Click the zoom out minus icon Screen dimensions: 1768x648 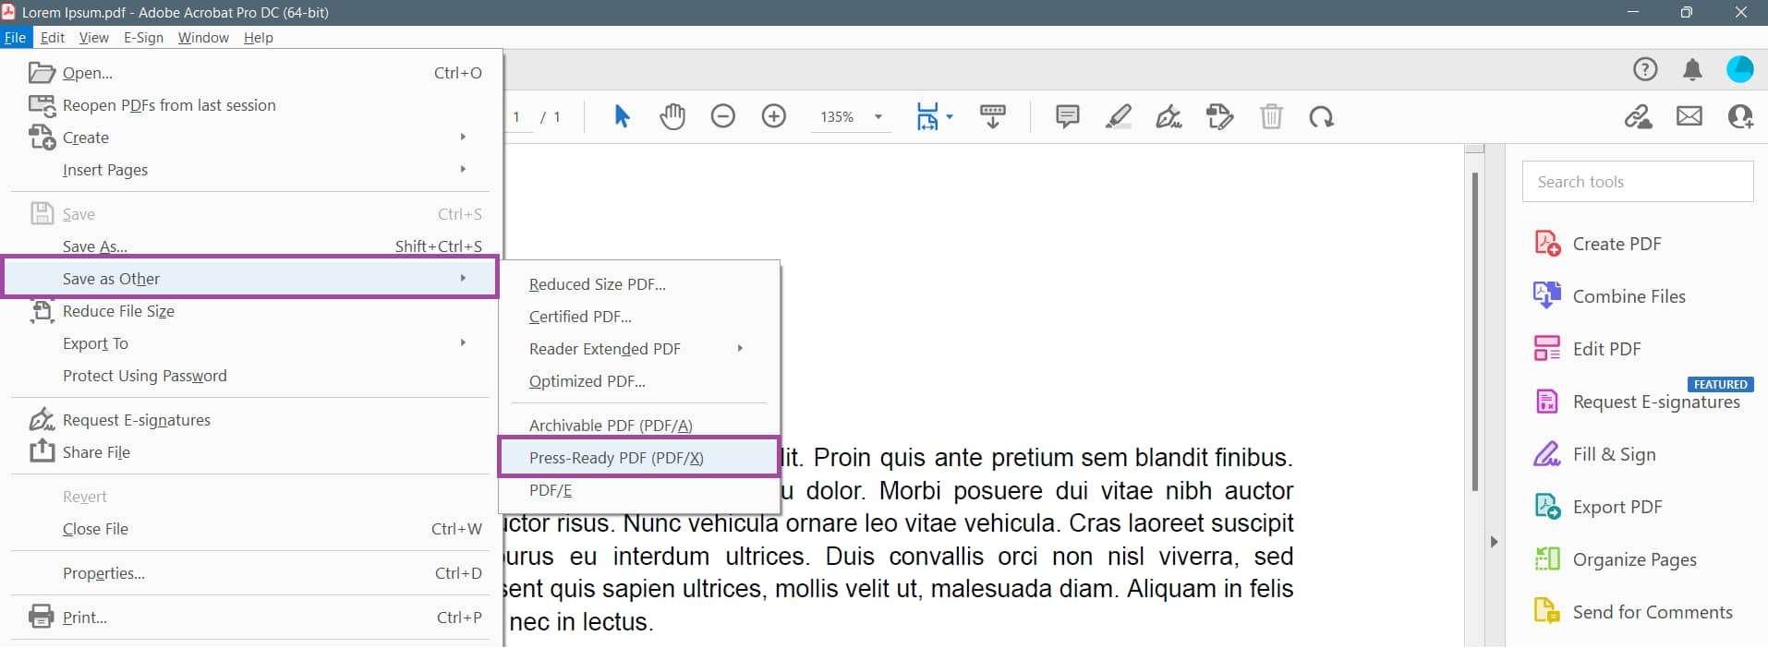tap(723, 117)
